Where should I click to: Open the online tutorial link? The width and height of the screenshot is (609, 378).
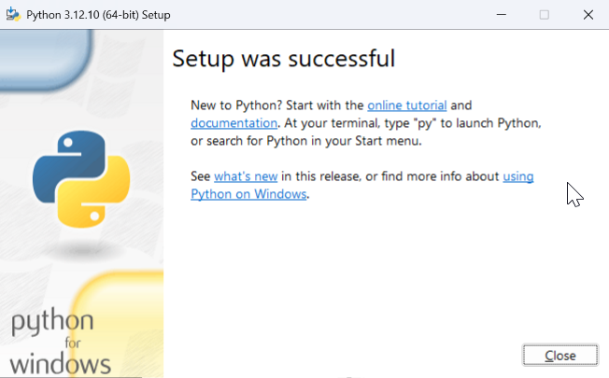coord(407,105)
